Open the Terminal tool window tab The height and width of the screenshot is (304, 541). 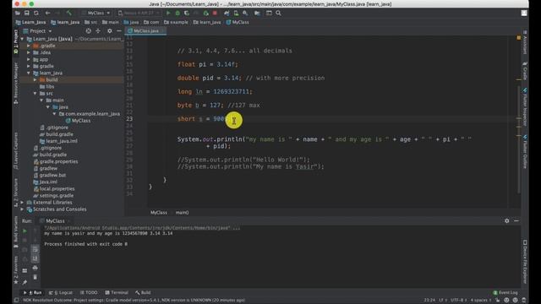(117, 293)
